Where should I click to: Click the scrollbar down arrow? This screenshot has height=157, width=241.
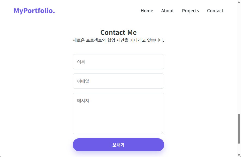(x=239, y=155)
